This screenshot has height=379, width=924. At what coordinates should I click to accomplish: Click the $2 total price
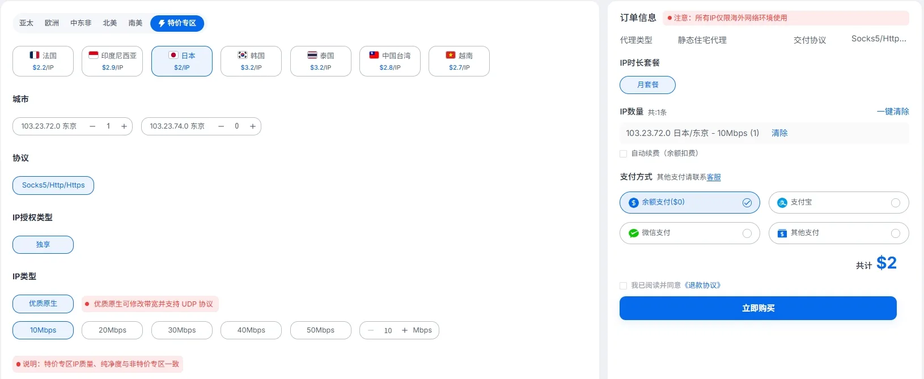(x=886, y=263)
